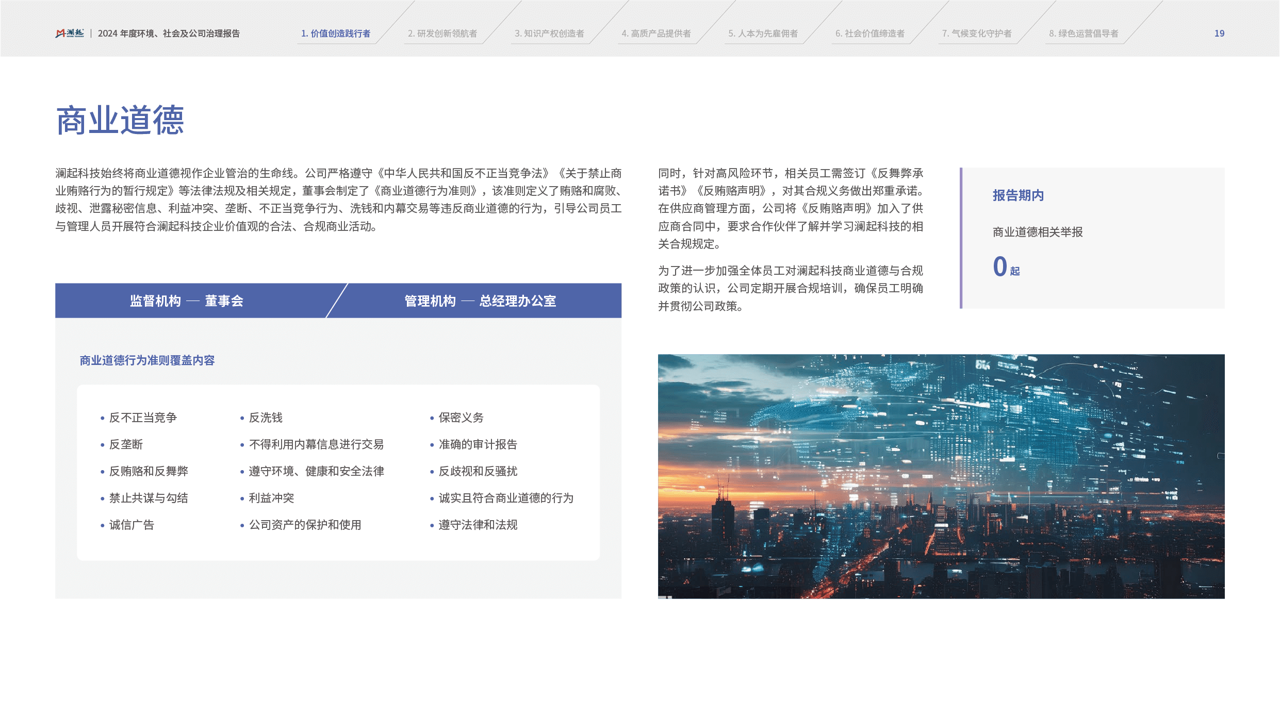Click the '2024 年度环境、社会及公司治理报告' title
Image resolution: width=1280 pixels, height=716 pixels.
tap(169, 34)
